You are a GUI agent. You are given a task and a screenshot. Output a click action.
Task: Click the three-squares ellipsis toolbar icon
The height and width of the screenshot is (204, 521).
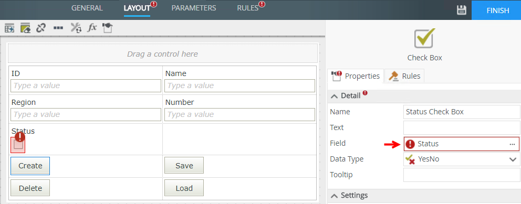(x=58, y=28)
